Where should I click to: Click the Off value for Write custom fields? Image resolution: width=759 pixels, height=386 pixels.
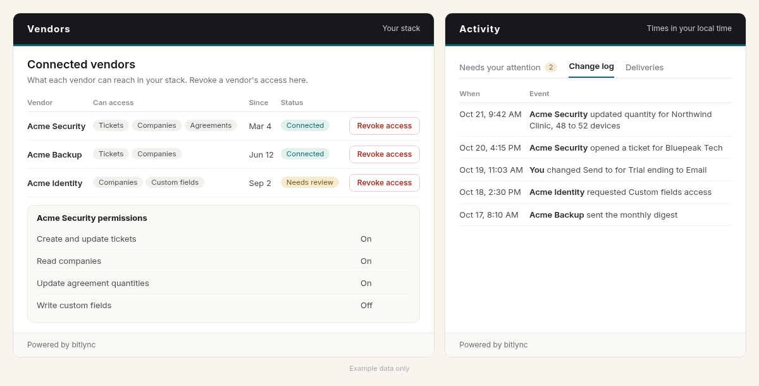(x=366, y=305)
